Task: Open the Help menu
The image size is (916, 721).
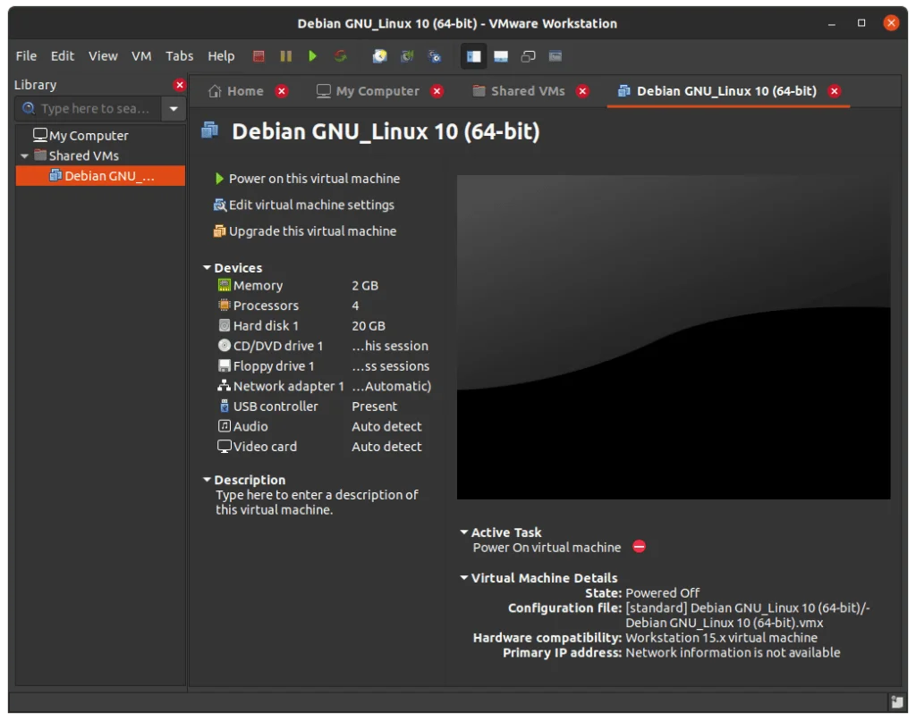Action: pos(221,56)
